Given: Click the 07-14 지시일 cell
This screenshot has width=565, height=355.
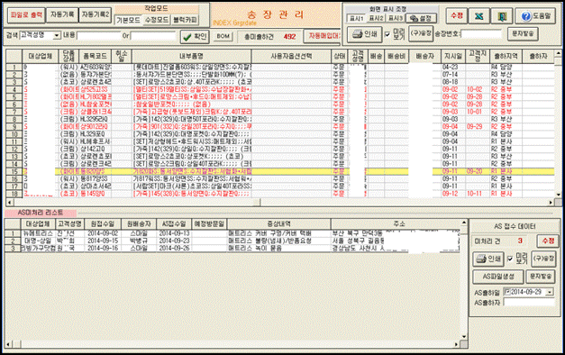Looking at the screenshot, I should click(x=453, y=75).
